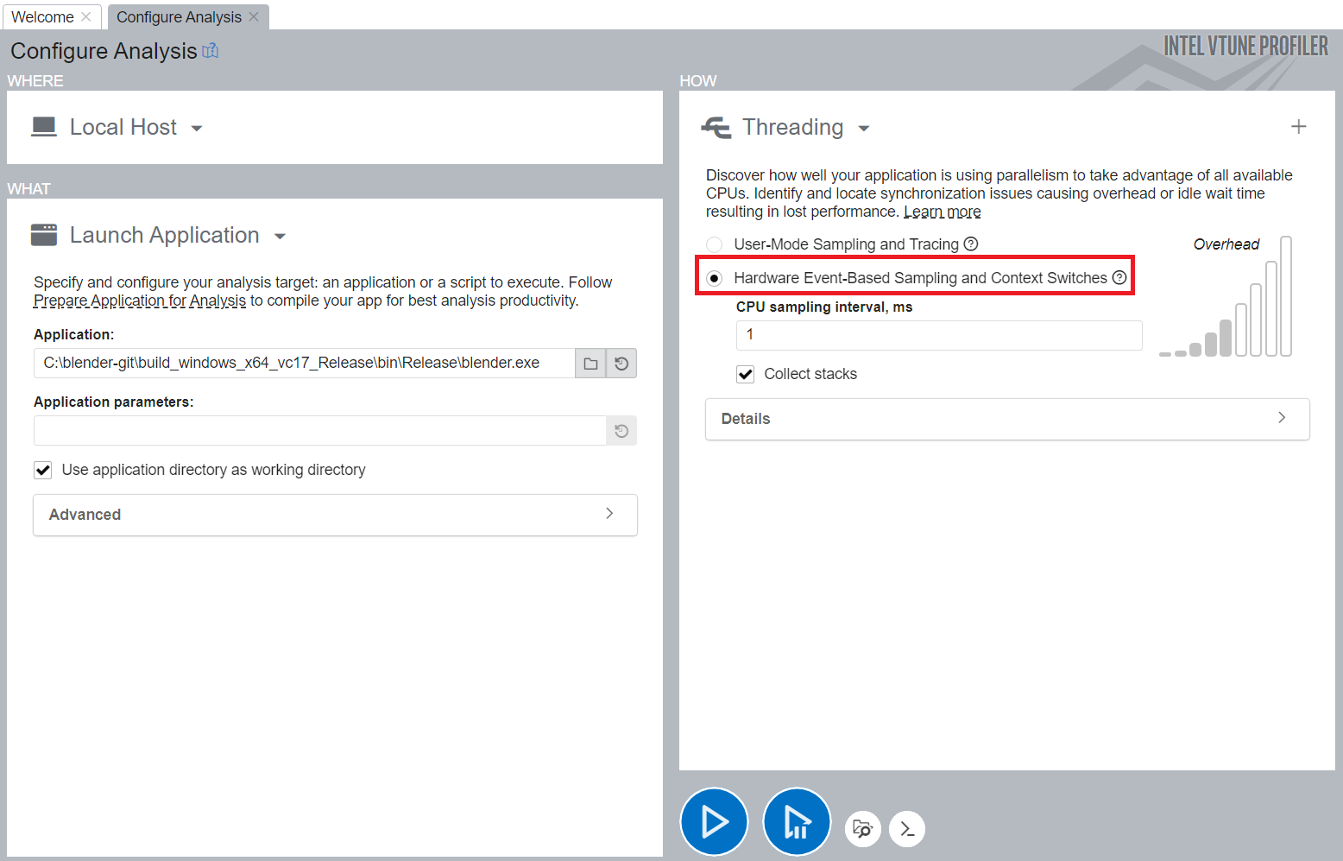Reset application parameters with the history icon

coord(621,430)
